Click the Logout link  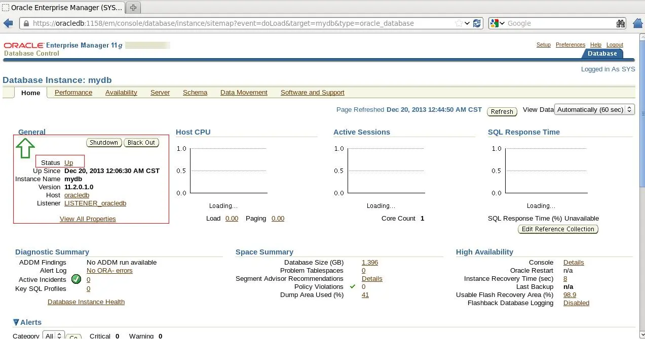tap(615, 45)
